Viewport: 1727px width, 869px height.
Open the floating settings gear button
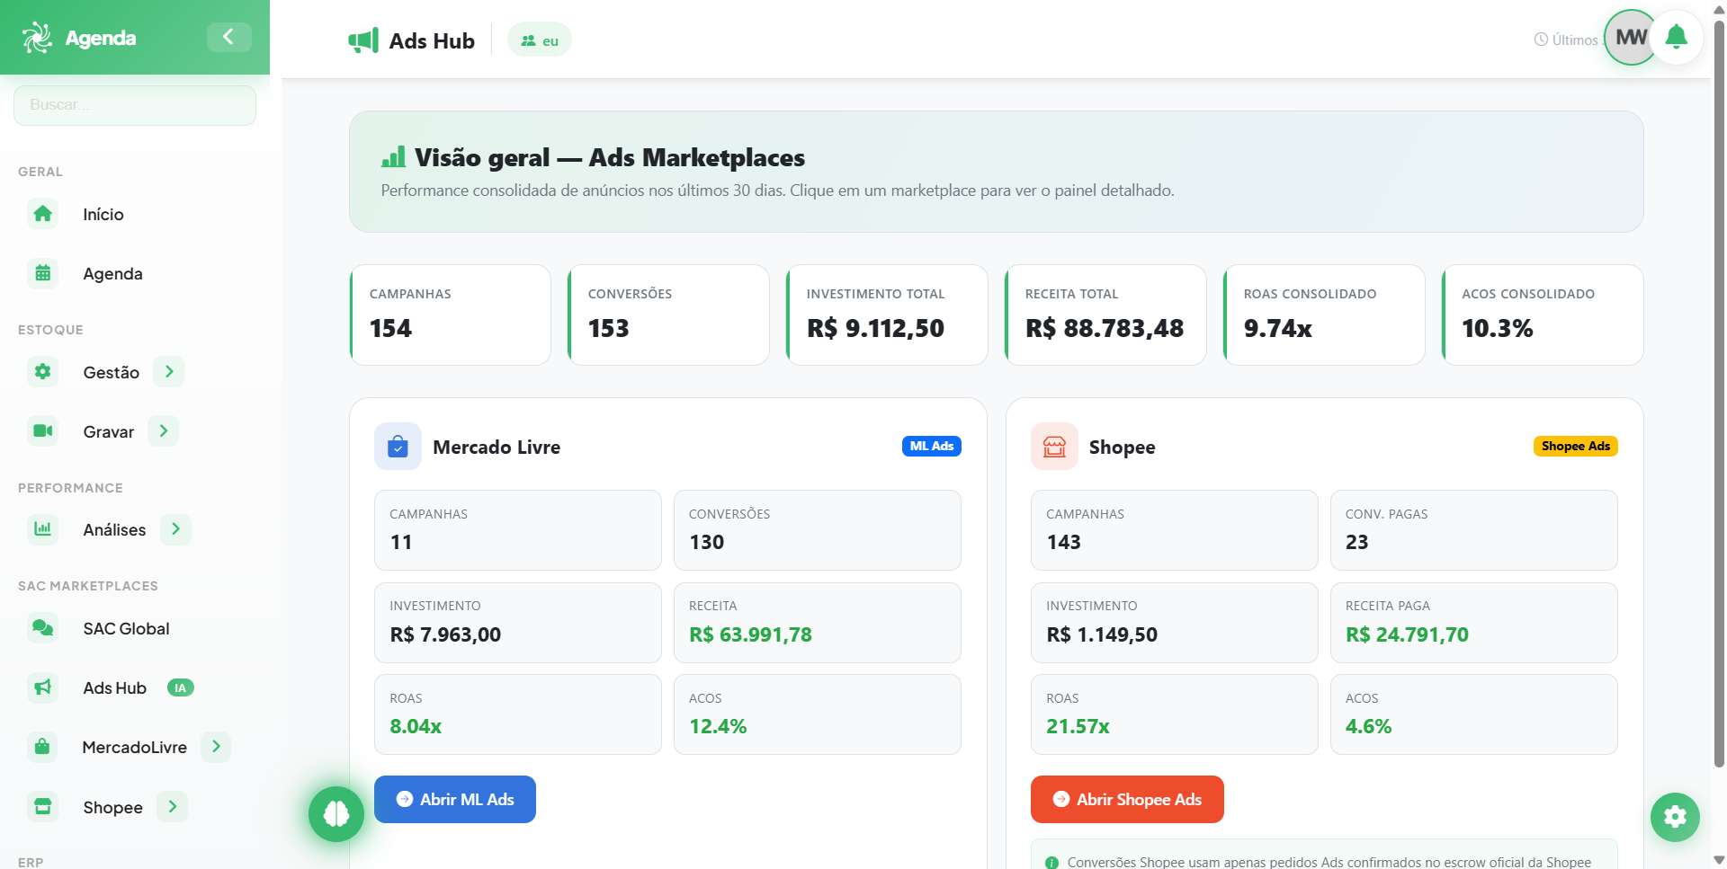[x=1675, y=817]
